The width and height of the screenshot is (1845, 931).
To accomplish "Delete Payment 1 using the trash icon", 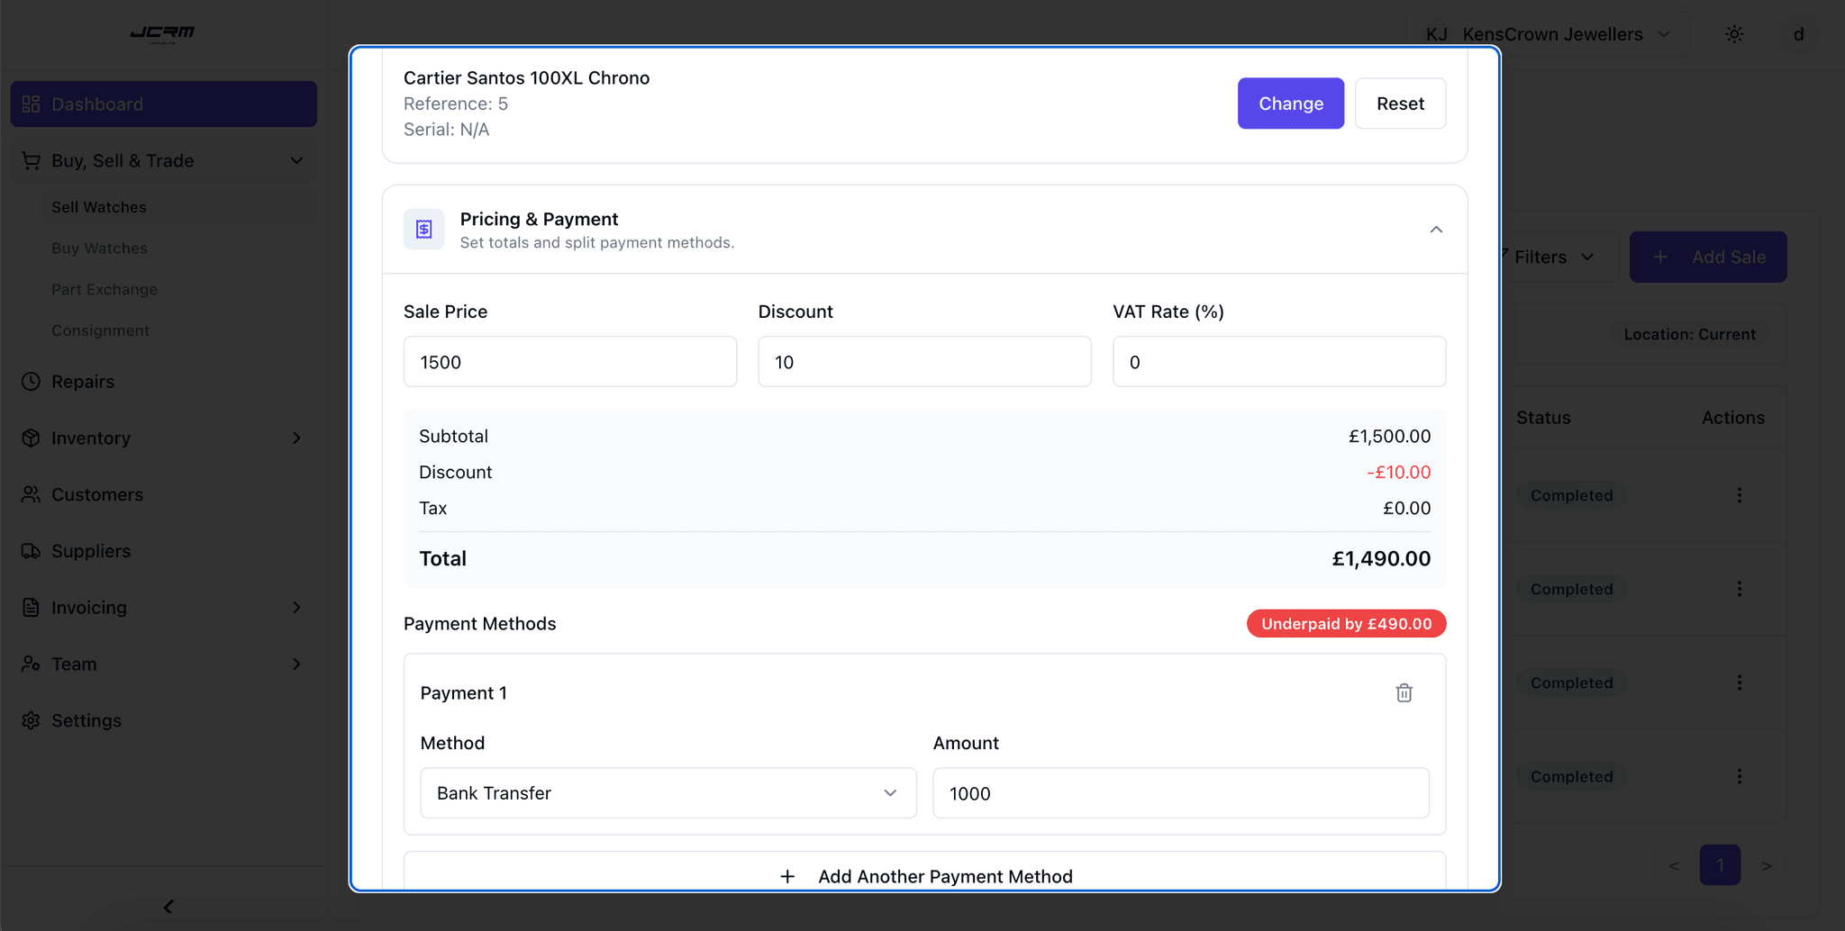I will tap(1403, 692).
